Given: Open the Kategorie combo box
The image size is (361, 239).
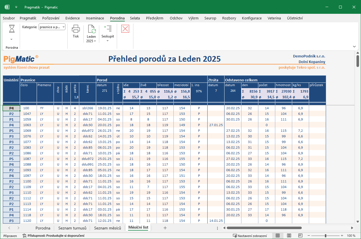Looking at the screenshot, I should coord(52,27).
